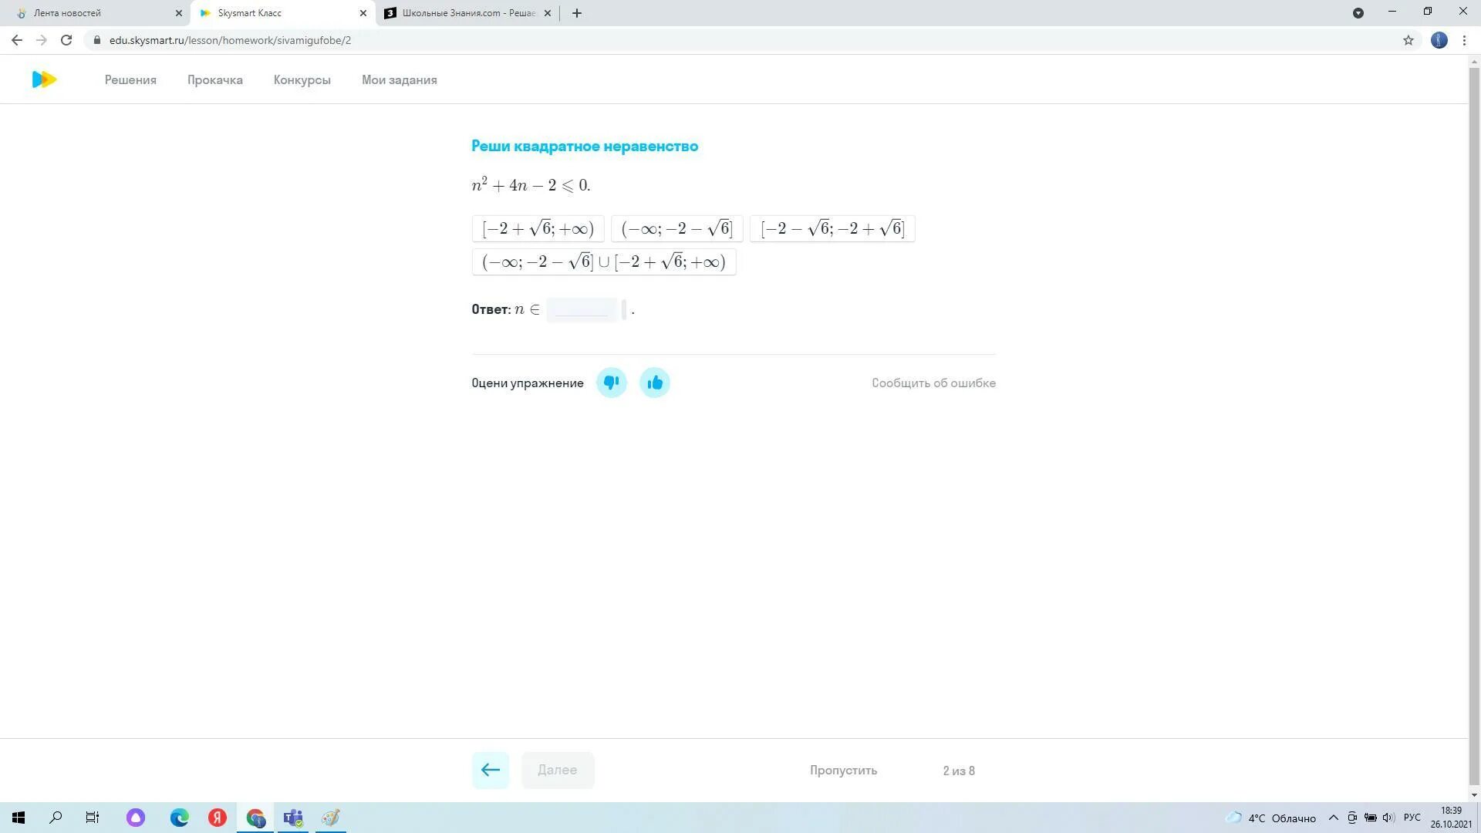Click the Skysmart home logo icon
This screenshot has height=833, width=1481.
(45, 79)
